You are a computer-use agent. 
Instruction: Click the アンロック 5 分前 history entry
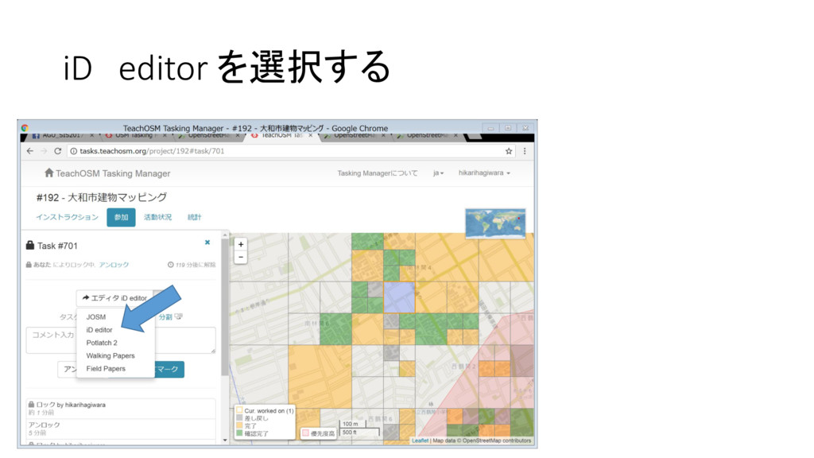point(121,429)
